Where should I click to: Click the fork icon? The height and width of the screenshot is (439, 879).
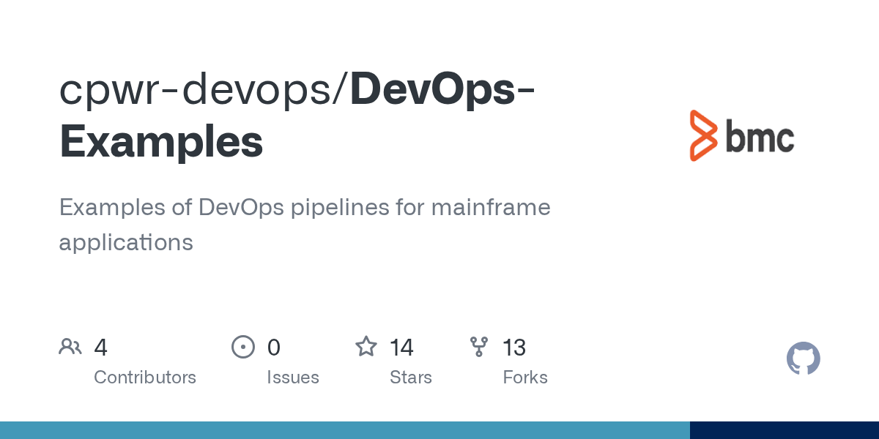coord(479,347)
